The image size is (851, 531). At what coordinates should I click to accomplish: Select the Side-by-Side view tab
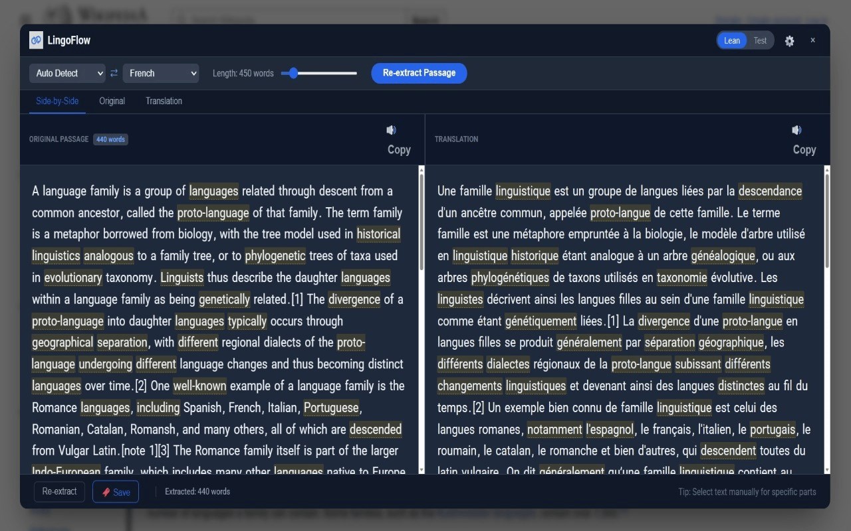coord(57,101)
